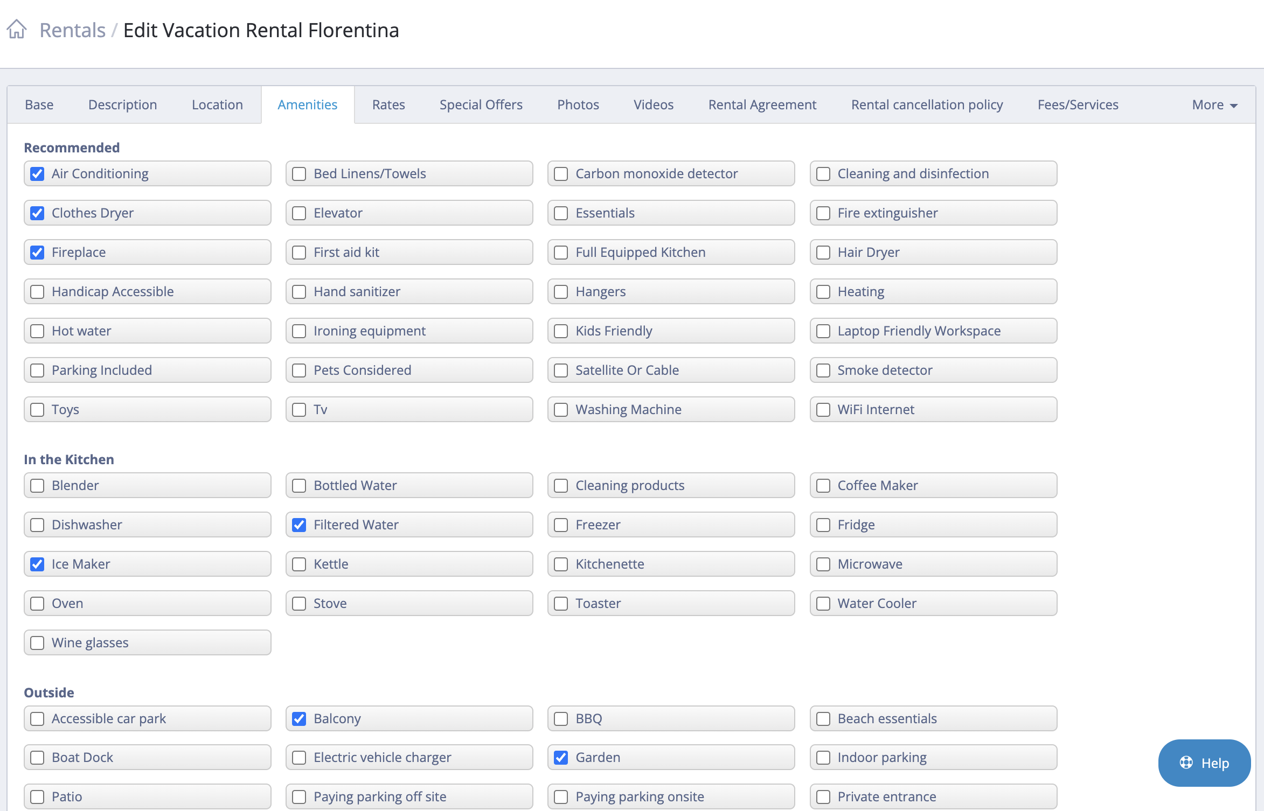Check Carbon monoxide detector
The width and height of the screenshot is (1264, 811).
pyautogui.click(x=561, y=174)
